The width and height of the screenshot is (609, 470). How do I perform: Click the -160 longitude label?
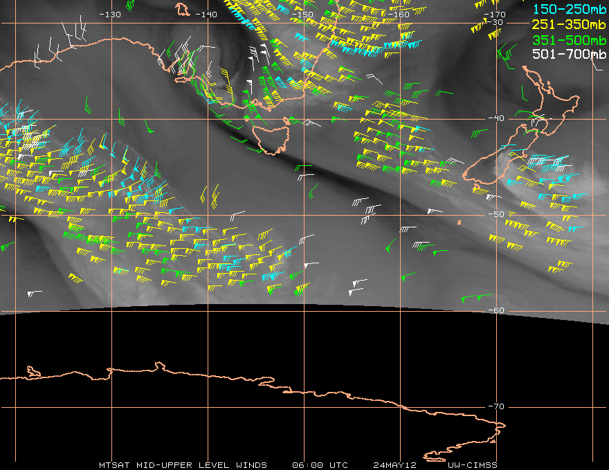398,15
